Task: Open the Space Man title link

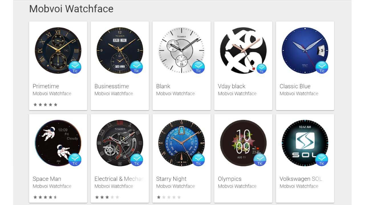Action: (x=47, y=179)
